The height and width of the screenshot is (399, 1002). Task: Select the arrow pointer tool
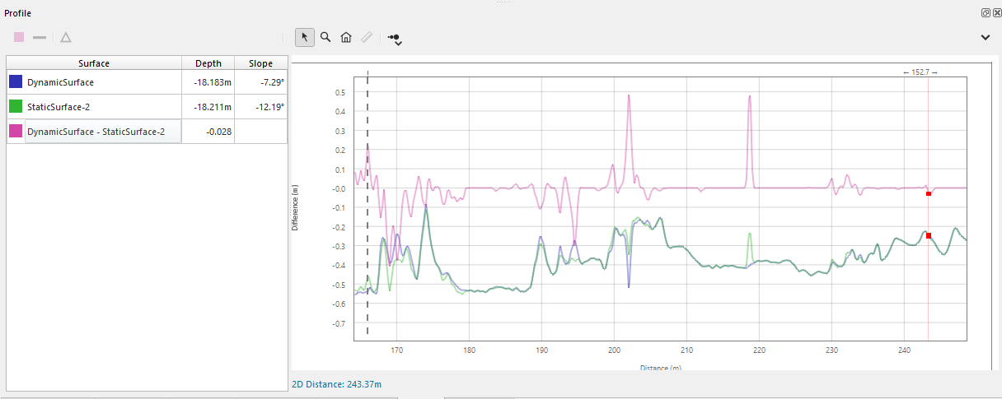tap(305, 37)
